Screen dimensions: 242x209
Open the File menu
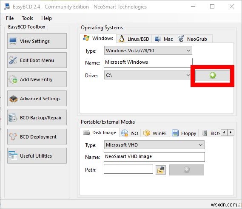[10, 18]
